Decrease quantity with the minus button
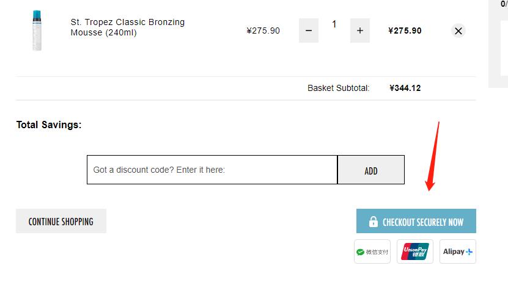508x282 pixels. [309, 31]
